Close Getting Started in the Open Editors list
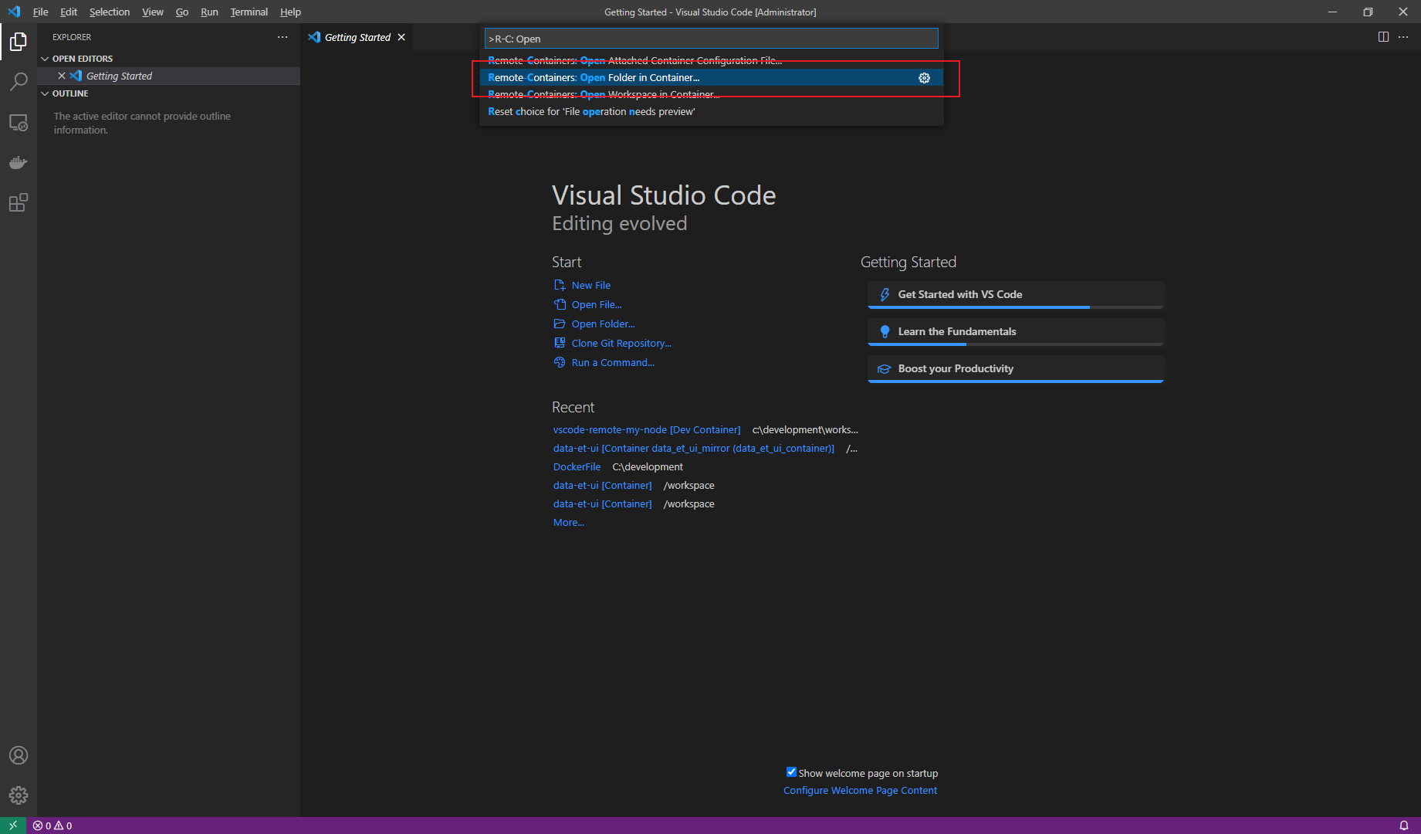Image resolution: width=1421 pixels, height=834 pixels. tap(62, 76)
